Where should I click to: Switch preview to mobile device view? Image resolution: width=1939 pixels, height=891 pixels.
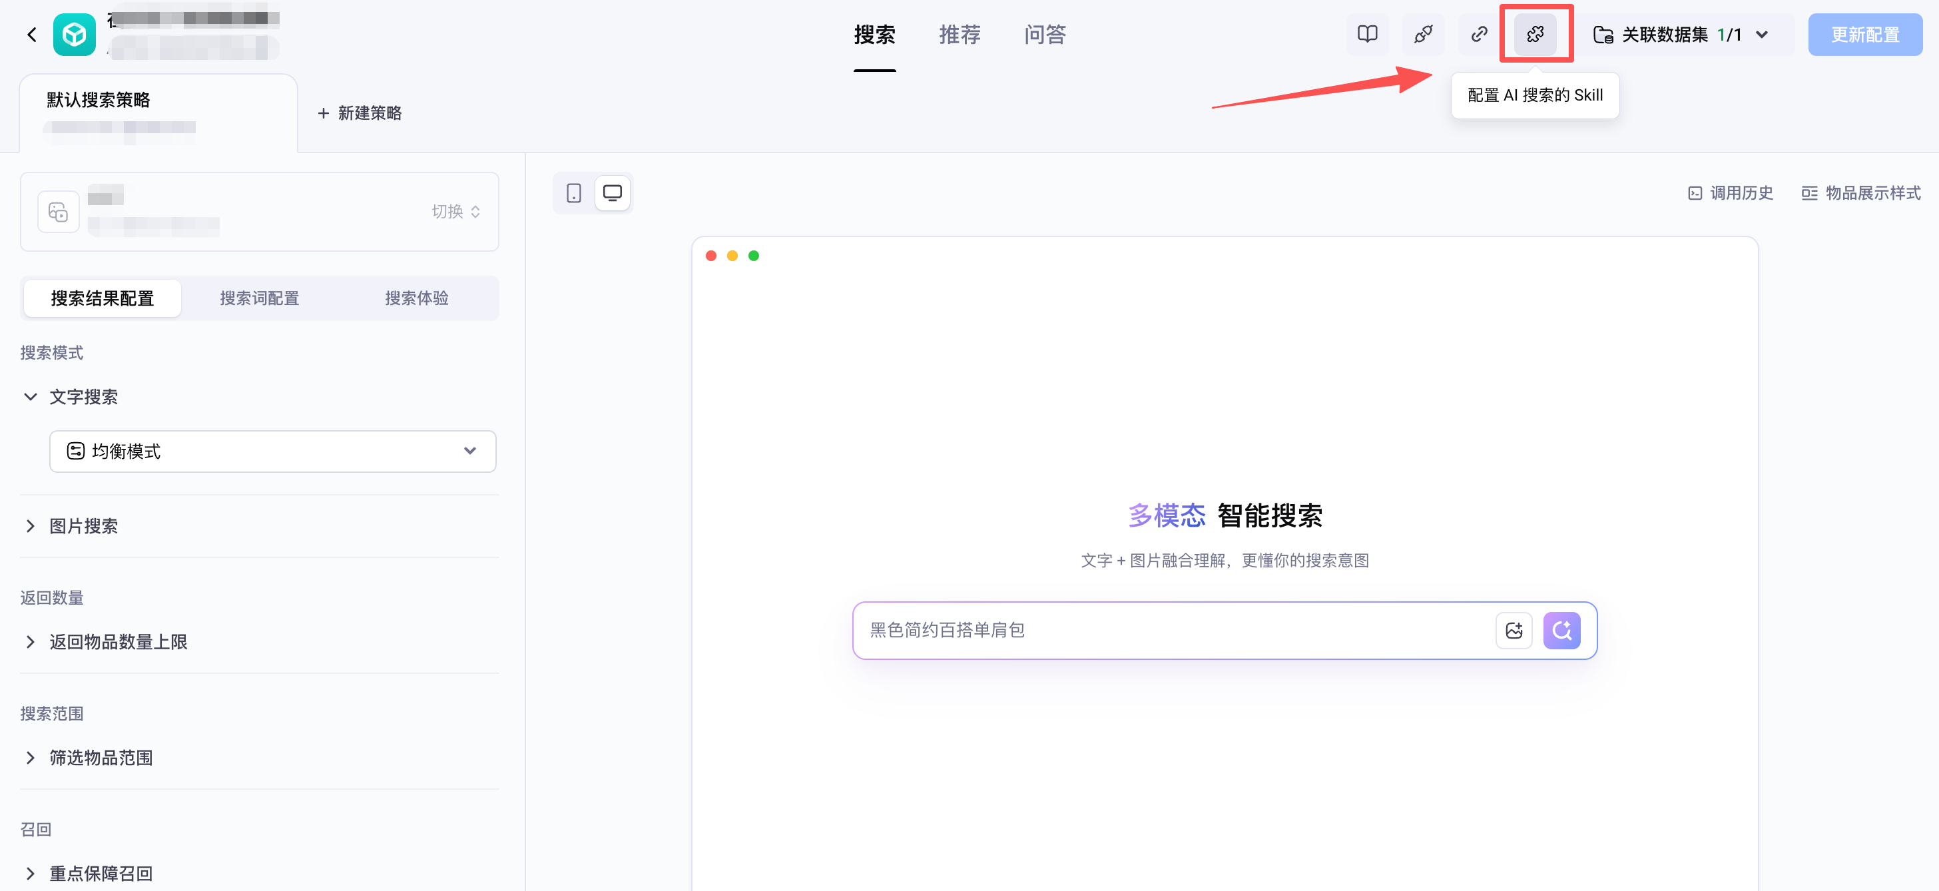click(573, 193)
